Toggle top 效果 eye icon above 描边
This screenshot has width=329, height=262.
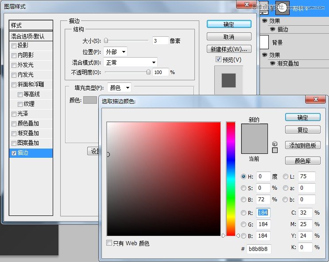pyautogui.click(x=265, y=20)
